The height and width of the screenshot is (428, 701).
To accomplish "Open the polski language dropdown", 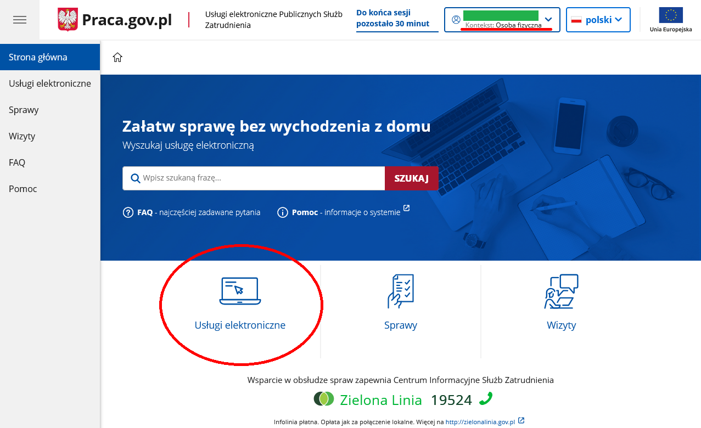I will (x=598, y=20).
